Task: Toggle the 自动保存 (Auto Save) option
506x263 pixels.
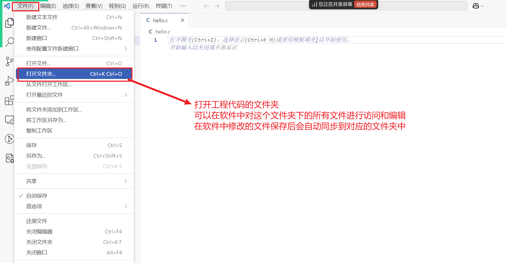Action: pyautogui.click(x=37, y=196)
